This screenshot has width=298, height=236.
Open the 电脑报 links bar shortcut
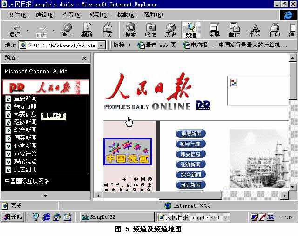(x=235, y=45)
